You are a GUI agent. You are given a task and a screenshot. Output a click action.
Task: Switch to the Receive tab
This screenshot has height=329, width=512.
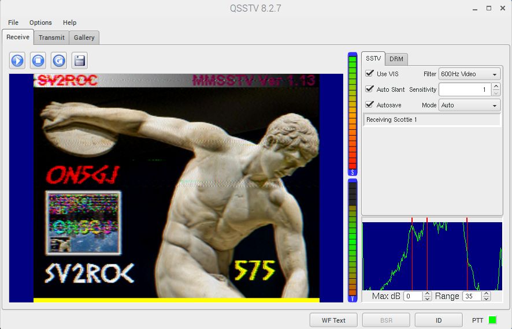pyautogui.click(x=18, y=37)
